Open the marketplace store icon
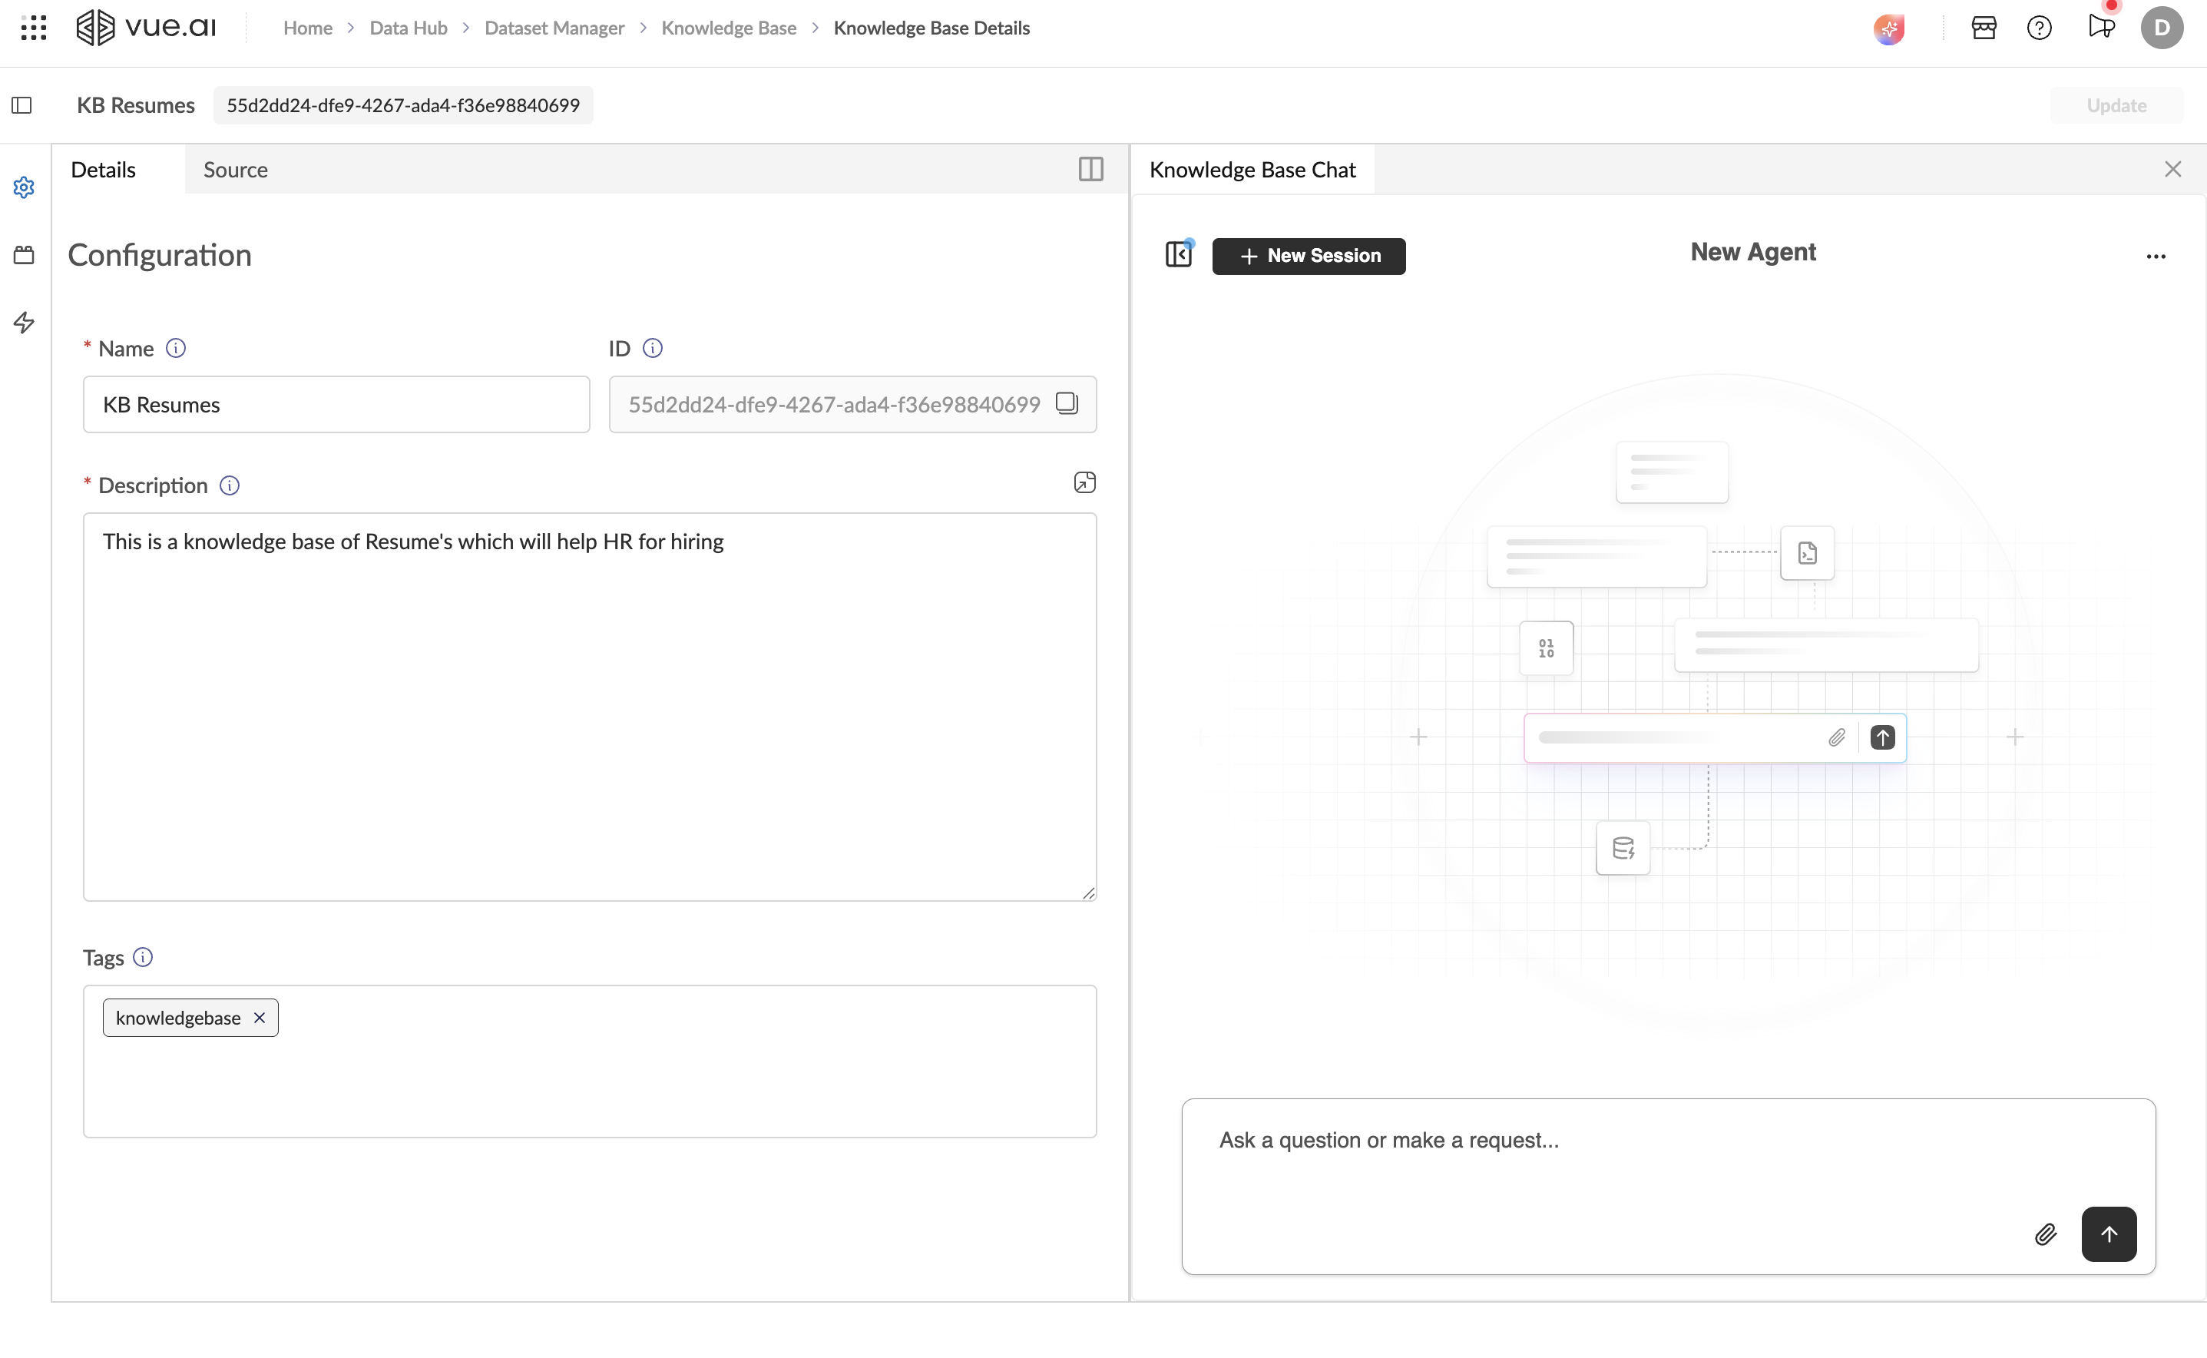 1984,28
